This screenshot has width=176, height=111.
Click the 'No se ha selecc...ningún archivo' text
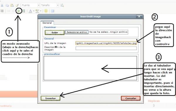pos(109,32)
